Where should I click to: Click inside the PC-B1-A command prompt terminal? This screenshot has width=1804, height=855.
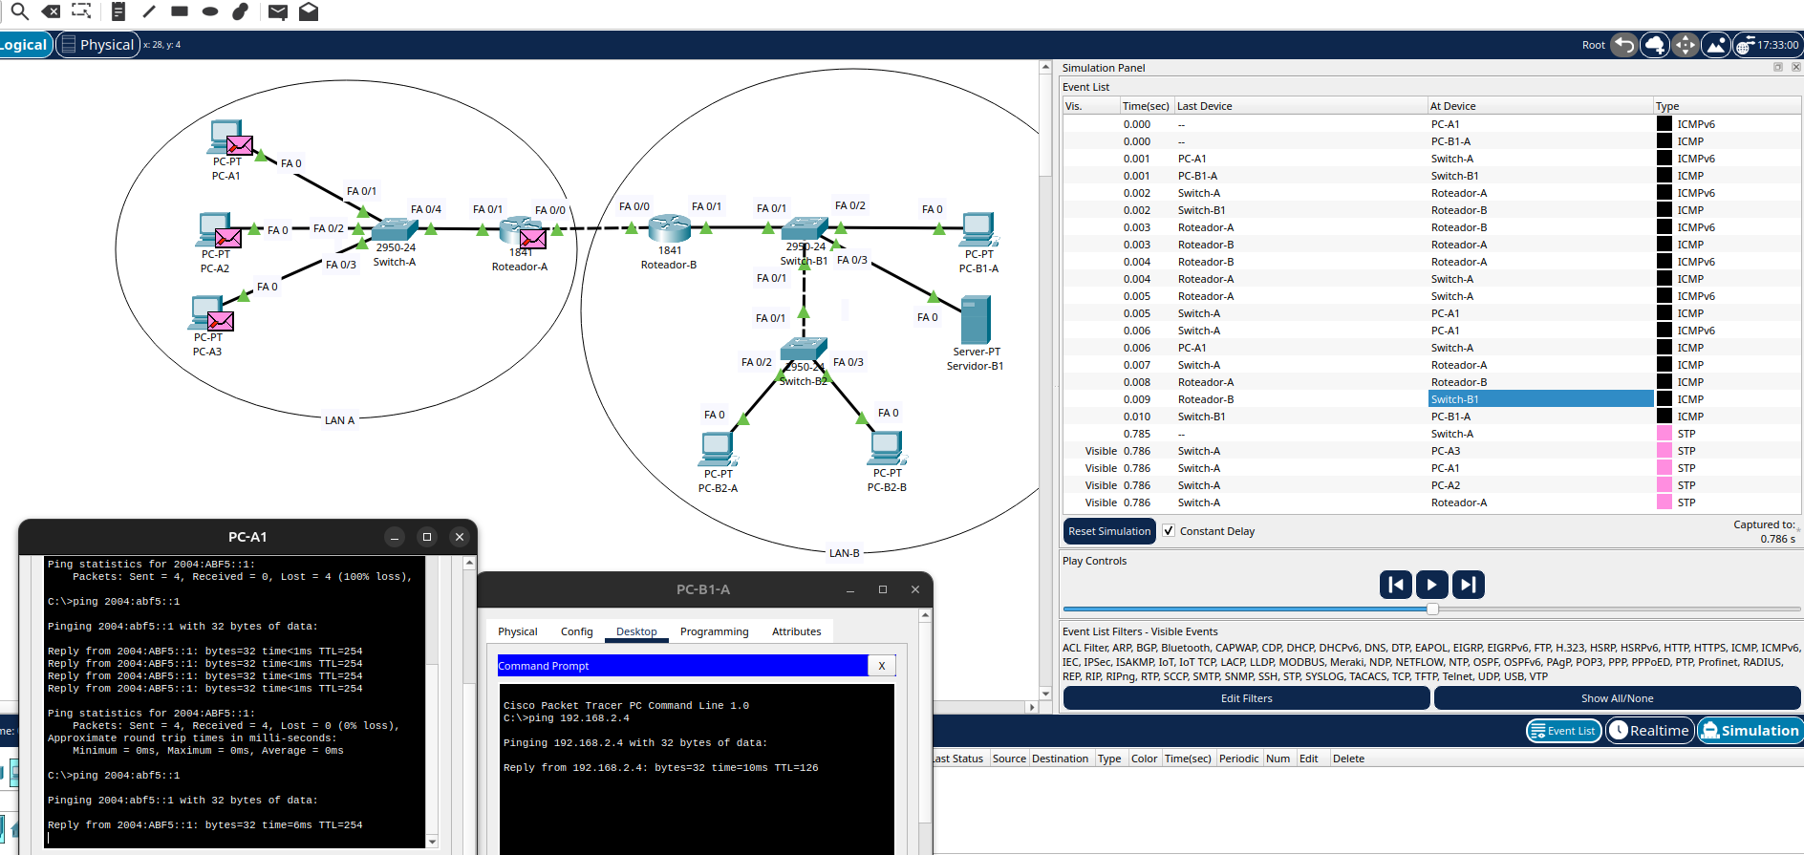697,769
